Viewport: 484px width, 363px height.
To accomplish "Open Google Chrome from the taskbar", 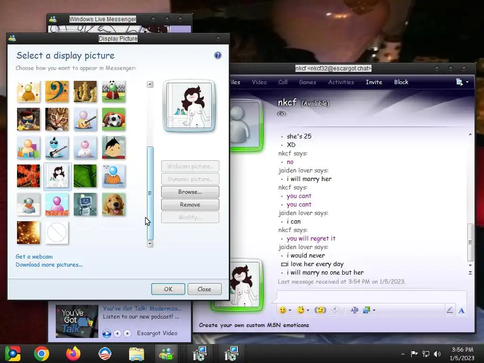I will tap(42, 354).
